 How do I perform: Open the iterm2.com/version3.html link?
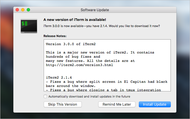[79, 65]
